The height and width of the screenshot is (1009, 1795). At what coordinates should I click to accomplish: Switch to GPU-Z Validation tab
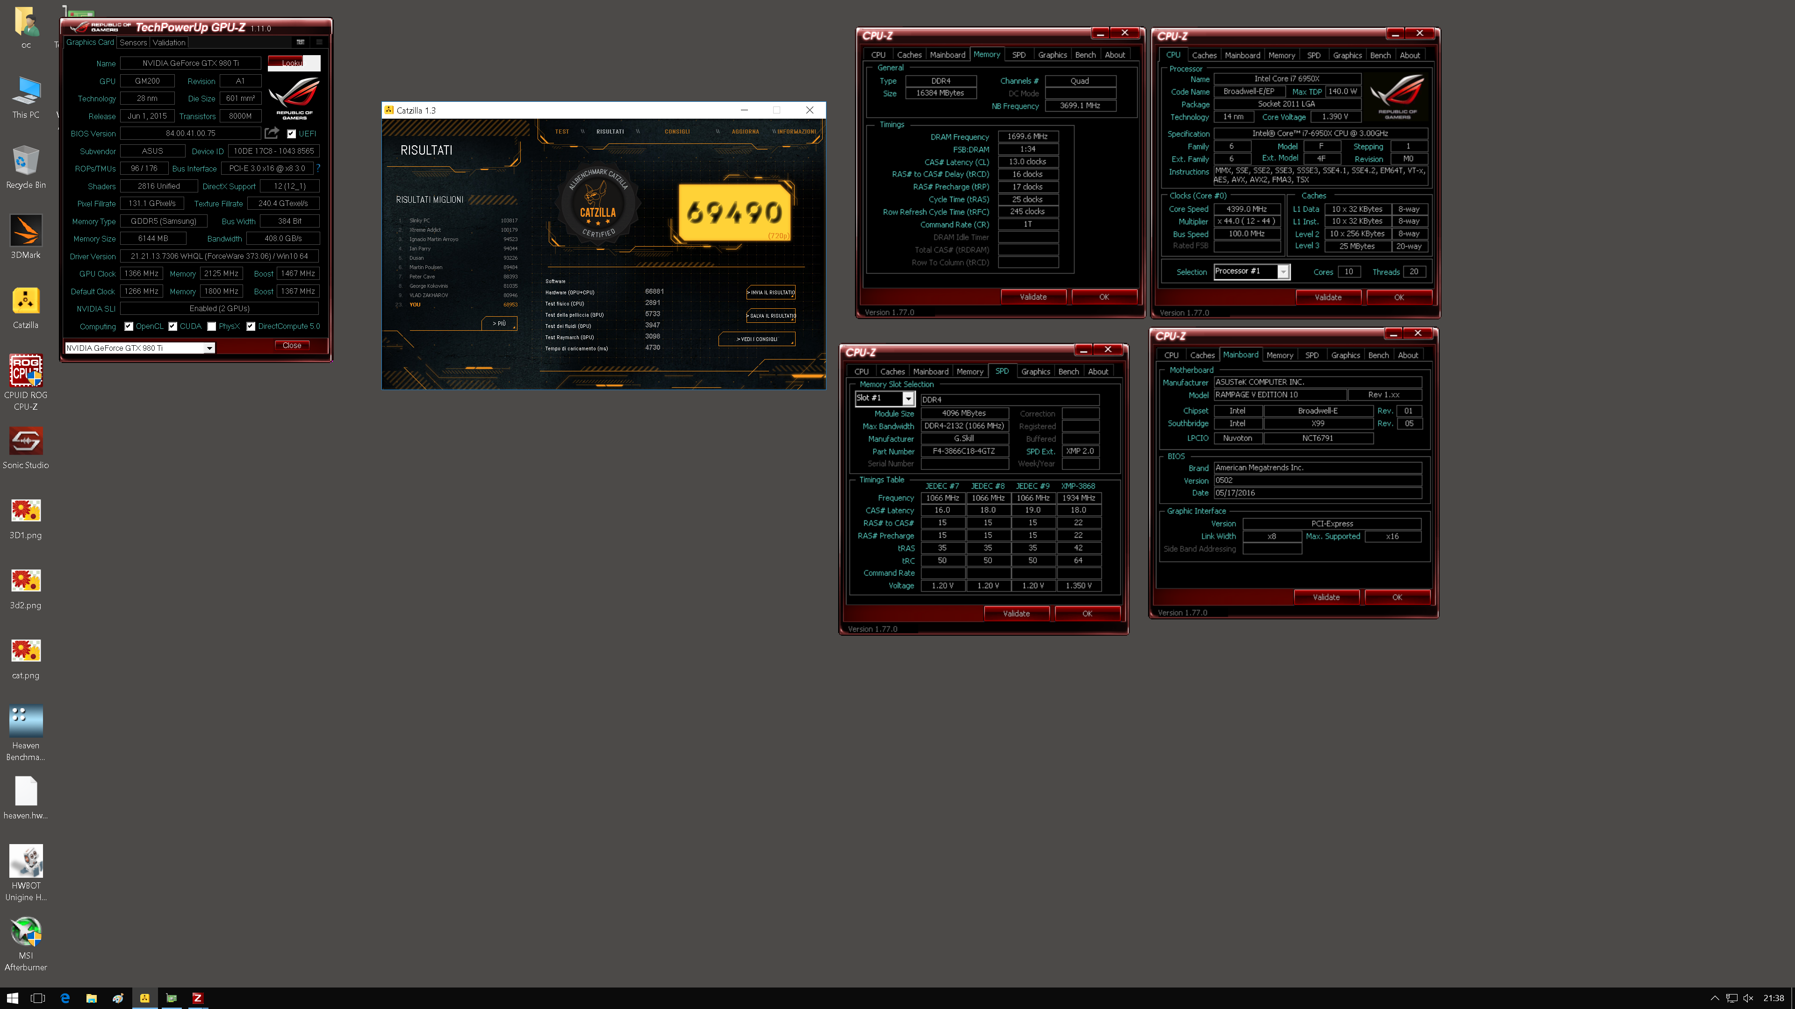[169, 43]
